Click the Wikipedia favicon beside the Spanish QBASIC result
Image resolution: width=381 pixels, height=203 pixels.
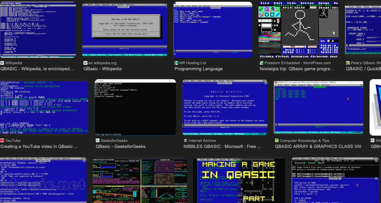click(x=2, y=63)
